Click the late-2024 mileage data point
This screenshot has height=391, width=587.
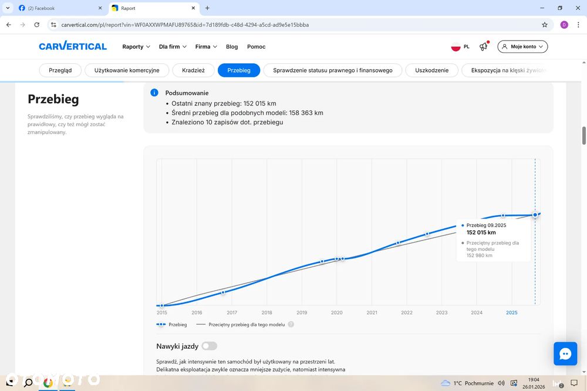click(x=503, y=215)
